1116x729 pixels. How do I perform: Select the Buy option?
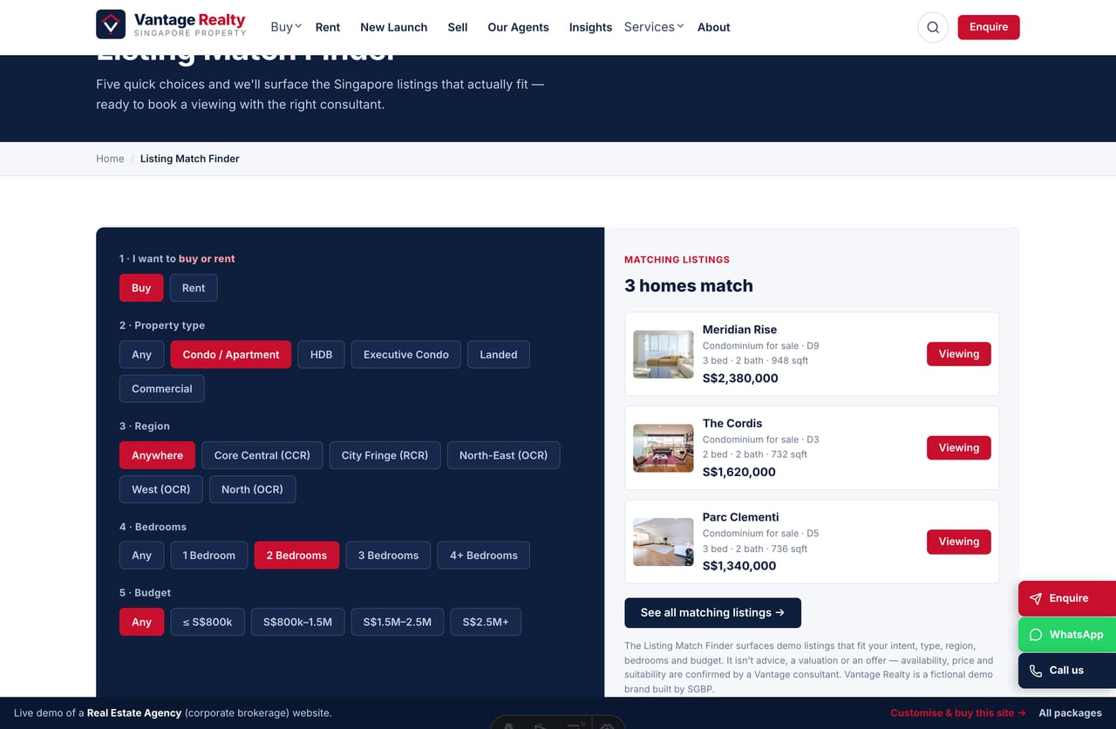tap(141, 288)
